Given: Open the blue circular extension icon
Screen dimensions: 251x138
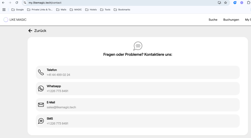Looking at the screenshot, I should (235, 3).
